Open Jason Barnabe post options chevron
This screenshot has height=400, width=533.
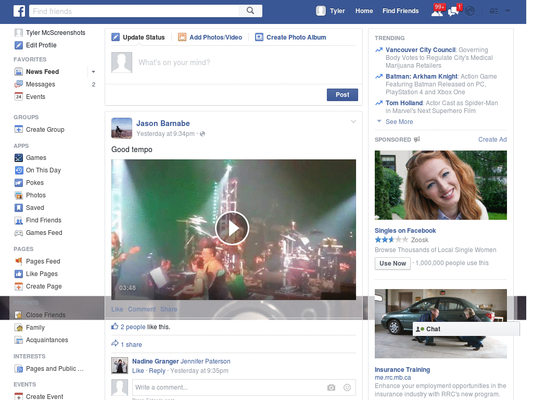tap(353, 122)
